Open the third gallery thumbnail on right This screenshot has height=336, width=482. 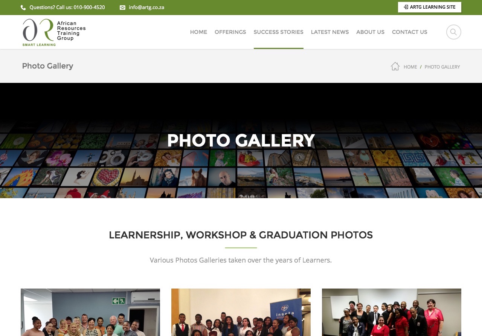392,312
